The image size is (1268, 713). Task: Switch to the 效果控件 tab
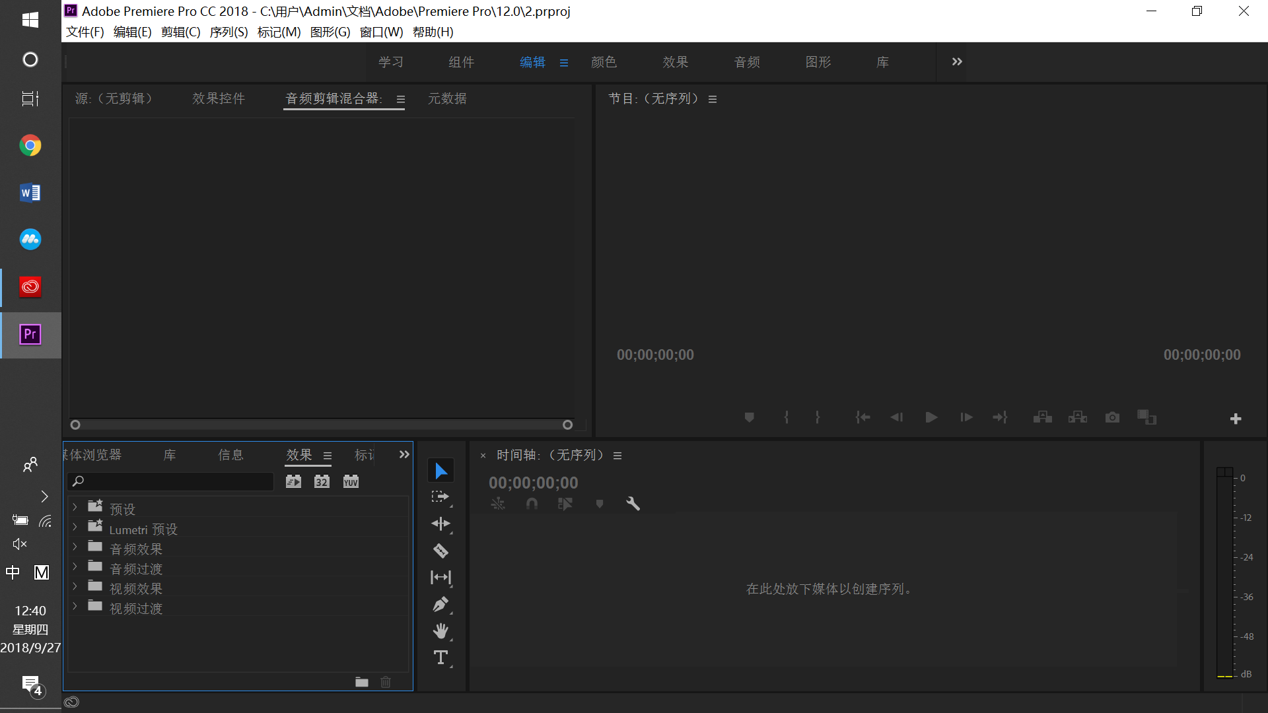tap(219, 99)
